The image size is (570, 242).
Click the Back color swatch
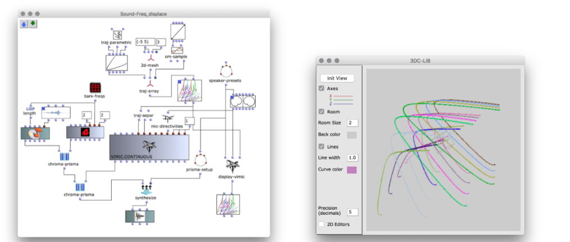tap(352, 135)
